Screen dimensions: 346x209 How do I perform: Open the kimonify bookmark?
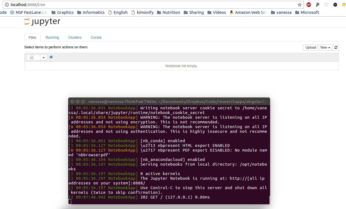point(142,12)
